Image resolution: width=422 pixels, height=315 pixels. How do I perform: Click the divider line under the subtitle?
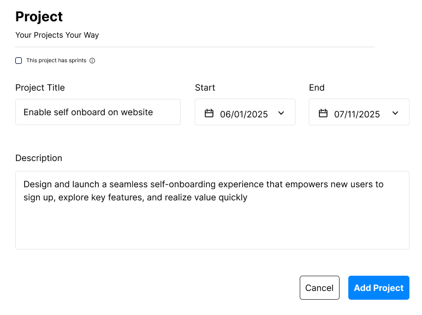click(195, 47)
